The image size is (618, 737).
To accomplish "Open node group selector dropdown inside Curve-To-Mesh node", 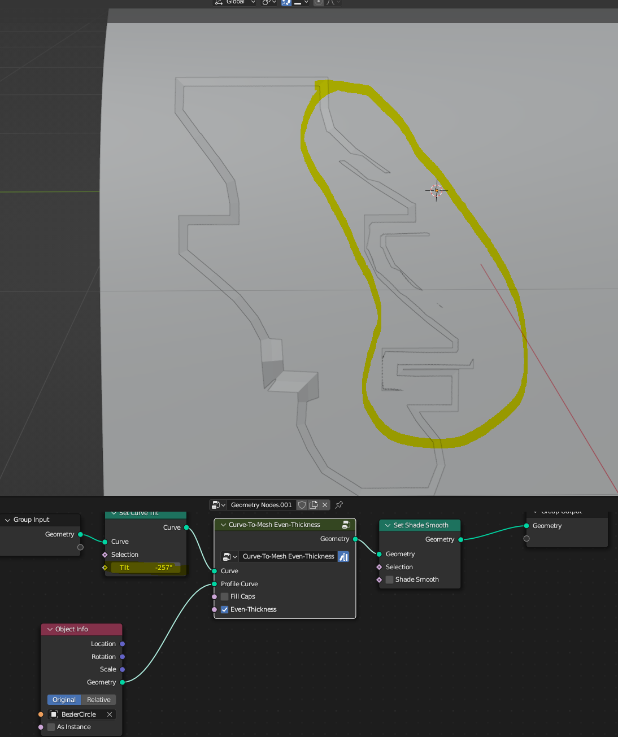I will click(230, 557).
